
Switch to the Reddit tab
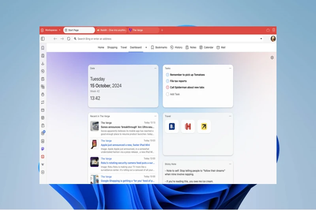[111, 30]
